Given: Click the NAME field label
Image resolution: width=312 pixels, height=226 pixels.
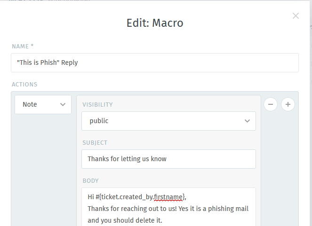Looking at the screenshot, I should [x=23, y=46].
